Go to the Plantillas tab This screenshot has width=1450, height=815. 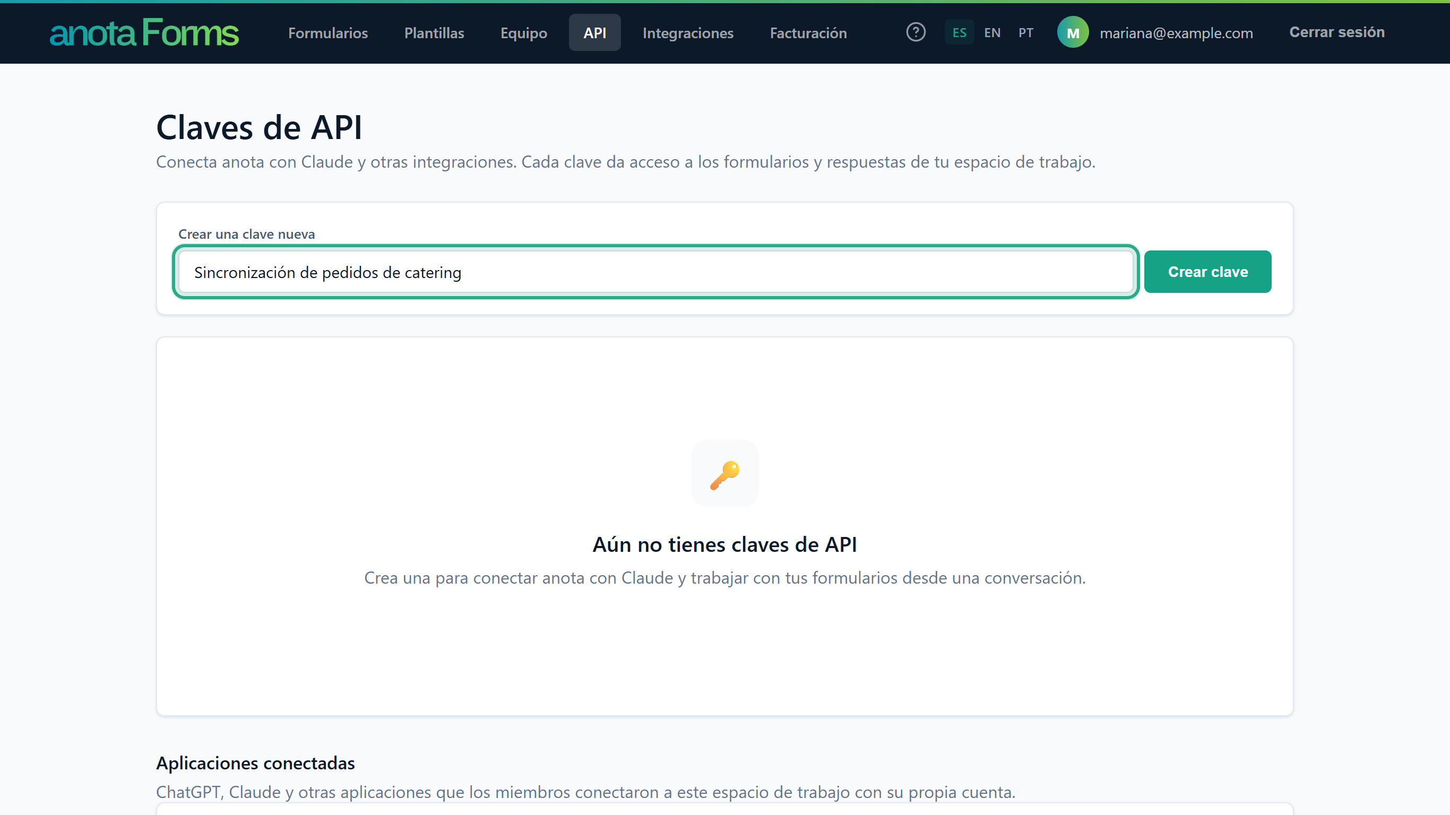pyautogui.click(x=434, y=33)
